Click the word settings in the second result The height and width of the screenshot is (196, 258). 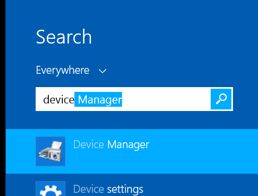(125, 190)
